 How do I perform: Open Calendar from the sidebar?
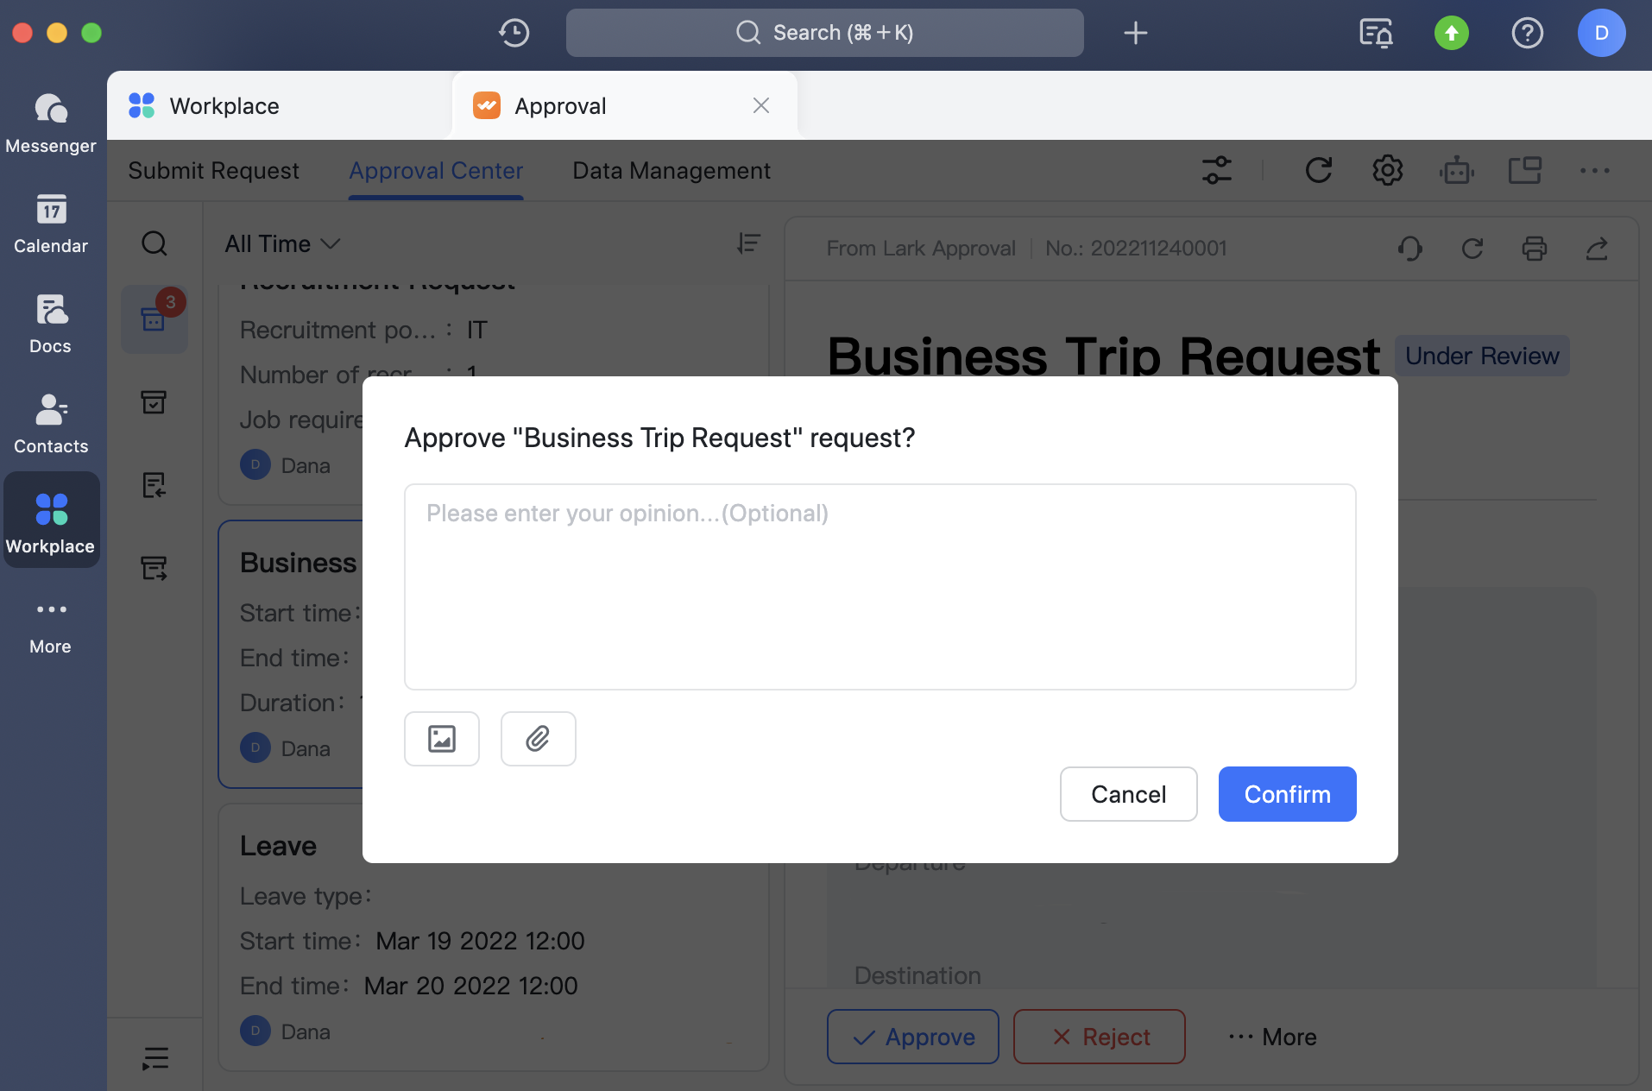tap(51, 223)
